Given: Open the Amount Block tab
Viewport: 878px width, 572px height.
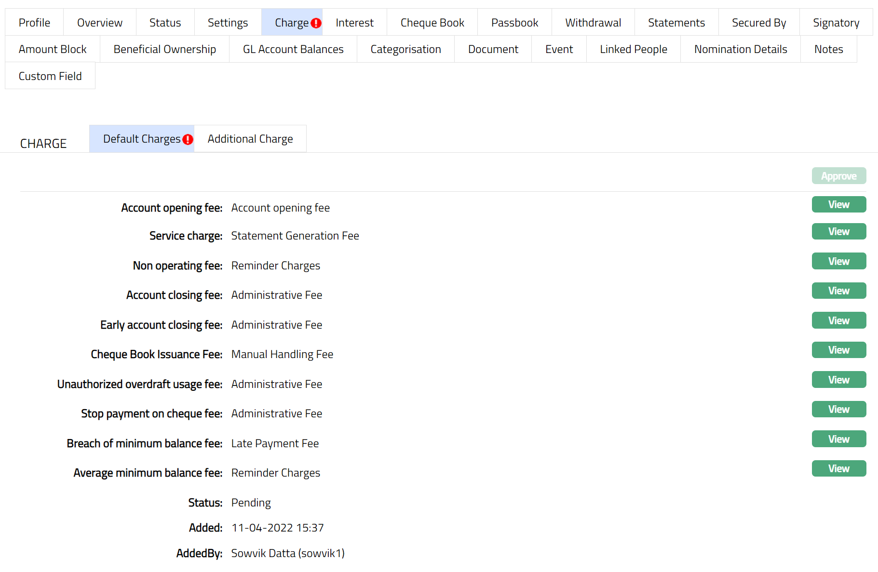Looking at the screenshot, I should (x=53, y=49).
